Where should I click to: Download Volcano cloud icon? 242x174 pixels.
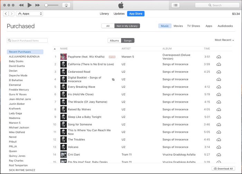pyautogui.click(x=219, y=147)
